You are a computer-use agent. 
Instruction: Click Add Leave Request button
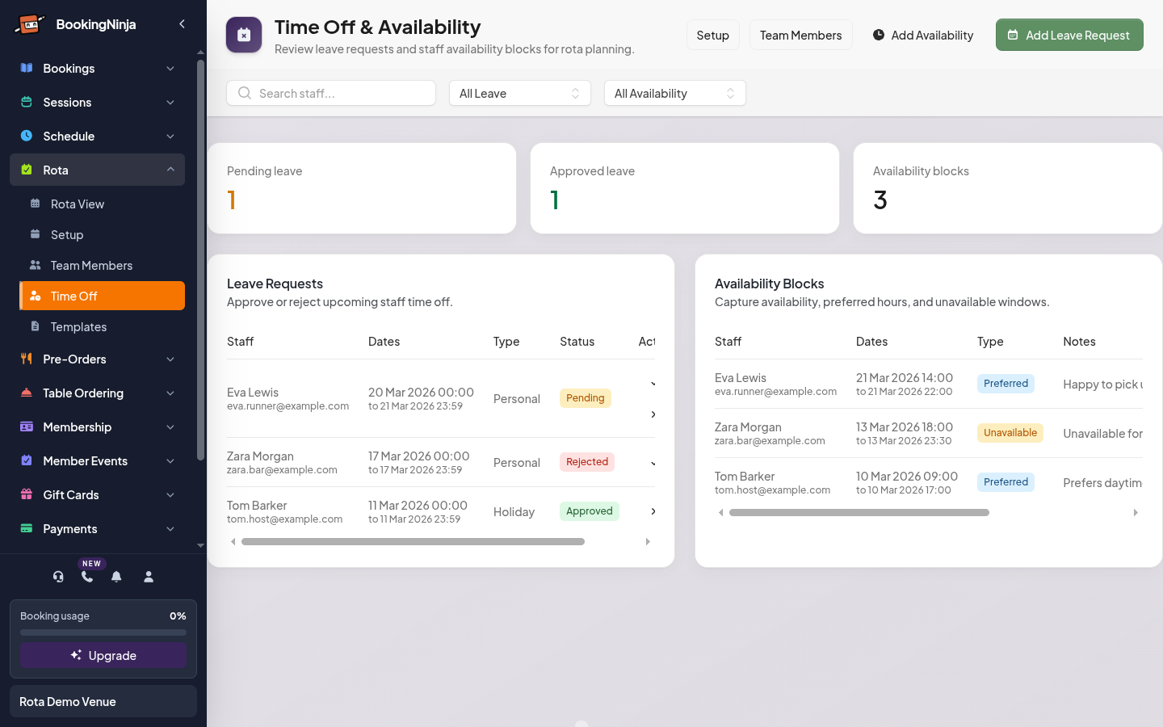(x=1069, y=35)
